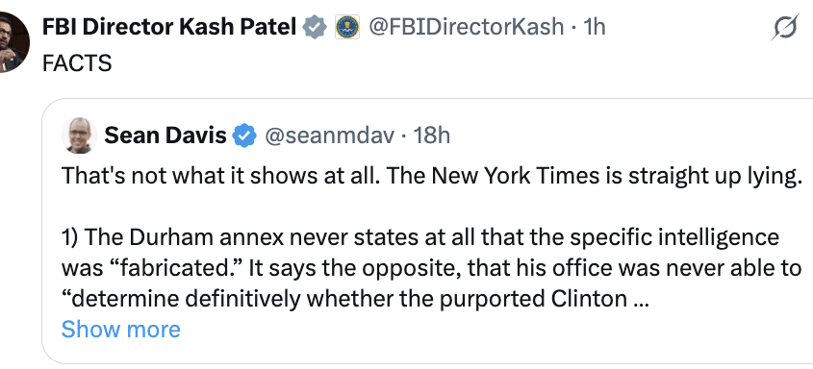This screenshot has width=813, height=369.
Task: Click the gray verified badge beside Kash Patel
Action: point(315,27)
